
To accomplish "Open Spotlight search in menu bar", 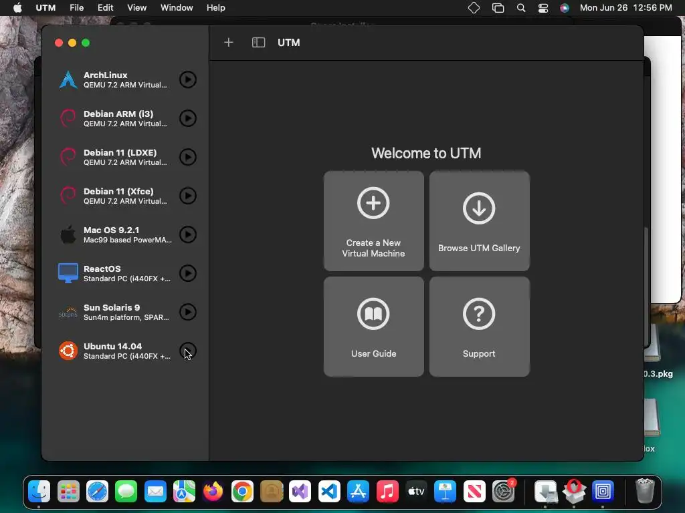I will 520,8.
